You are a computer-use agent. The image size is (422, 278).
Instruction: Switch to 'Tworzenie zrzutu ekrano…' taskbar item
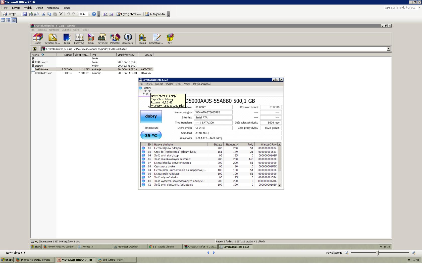click(35, 260)
